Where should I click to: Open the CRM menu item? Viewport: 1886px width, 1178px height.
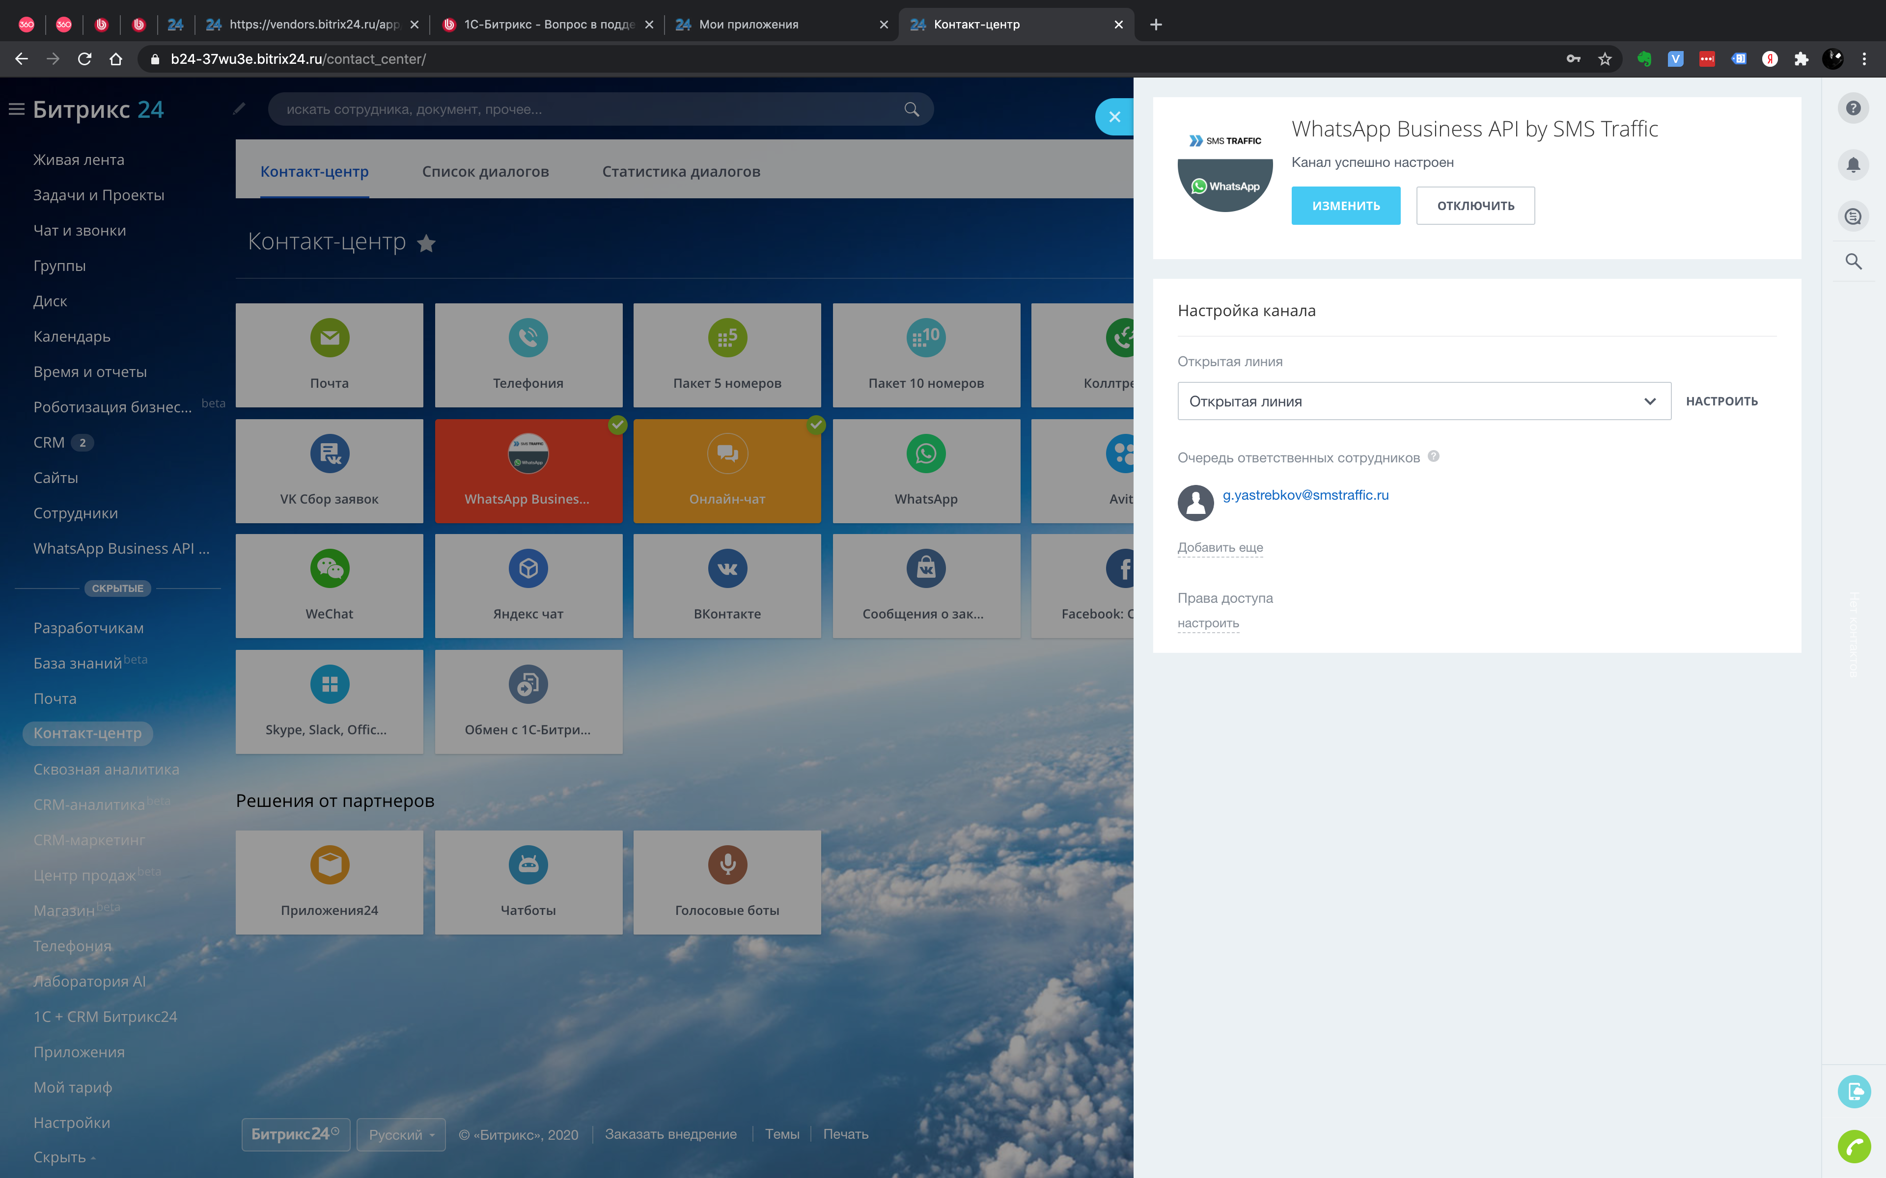point(49,443)
